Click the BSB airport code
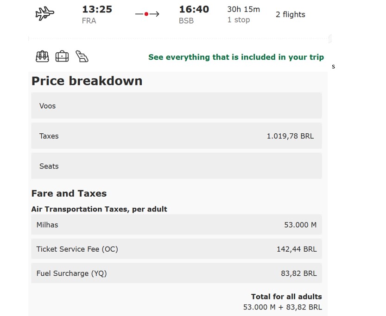The width and height of the screenshot is (386, 316). pyautogui.click(x=186, y=21)
